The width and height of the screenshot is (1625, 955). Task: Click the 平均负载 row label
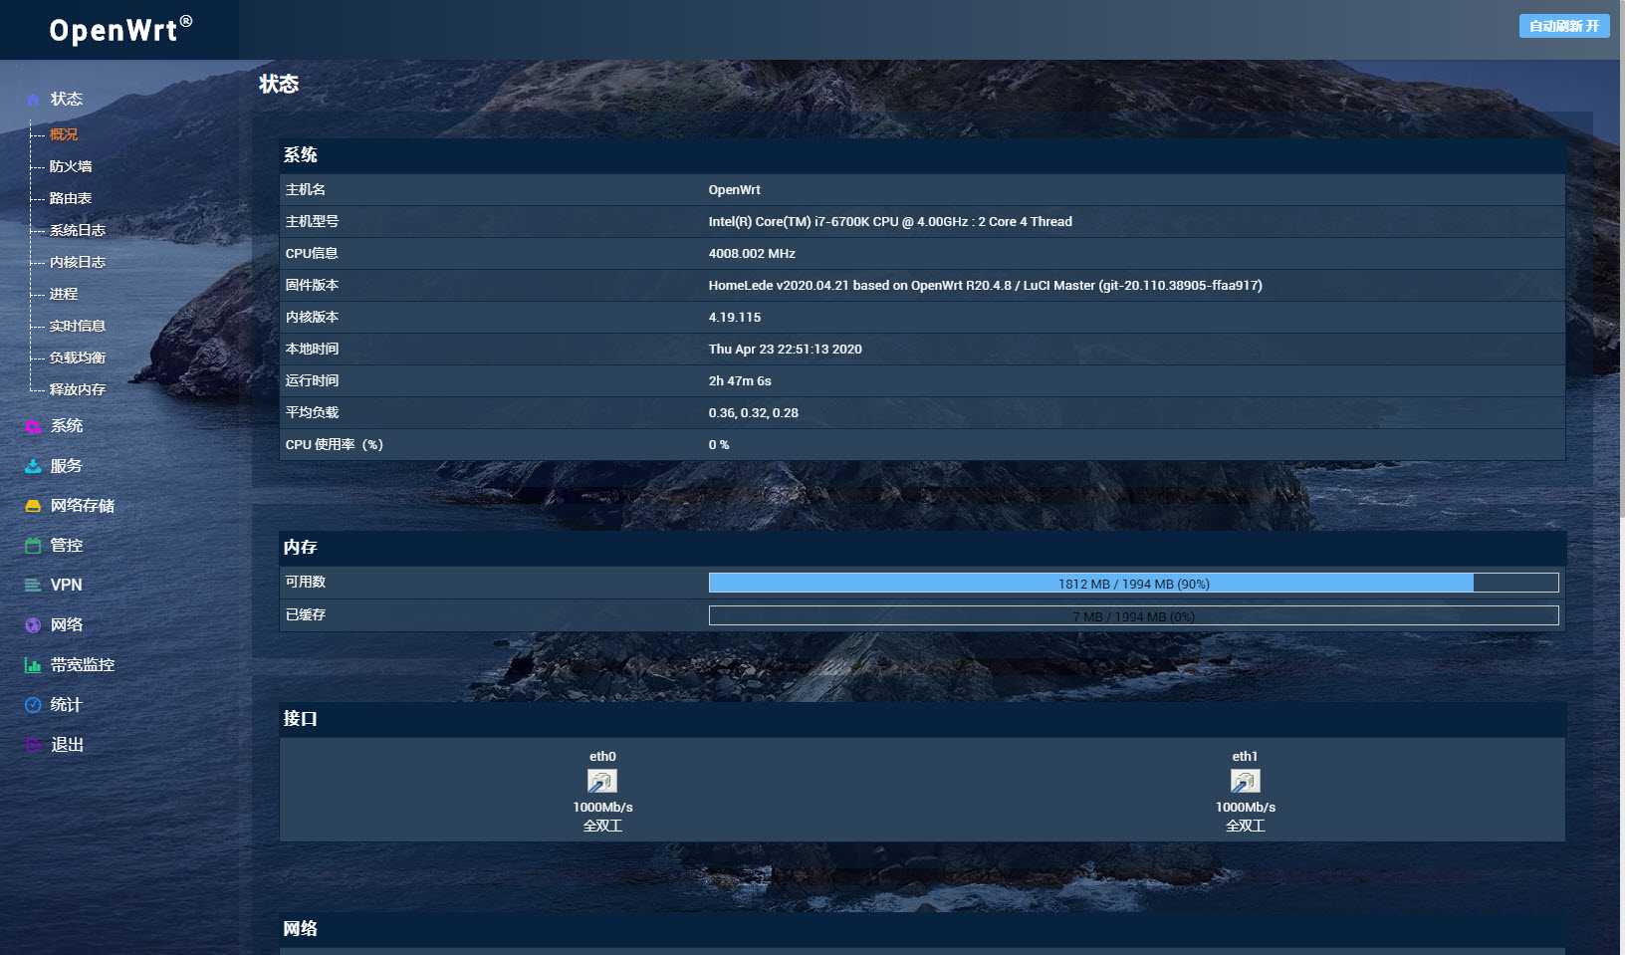[312, 412]
